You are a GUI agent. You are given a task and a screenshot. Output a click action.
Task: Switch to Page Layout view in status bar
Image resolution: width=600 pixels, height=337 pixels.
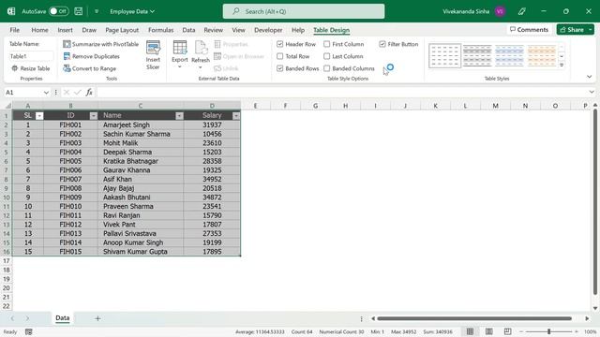coord(488,331)
